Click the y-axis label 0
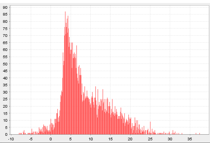This screenshot has height=143, width=210. pos(6,134)
